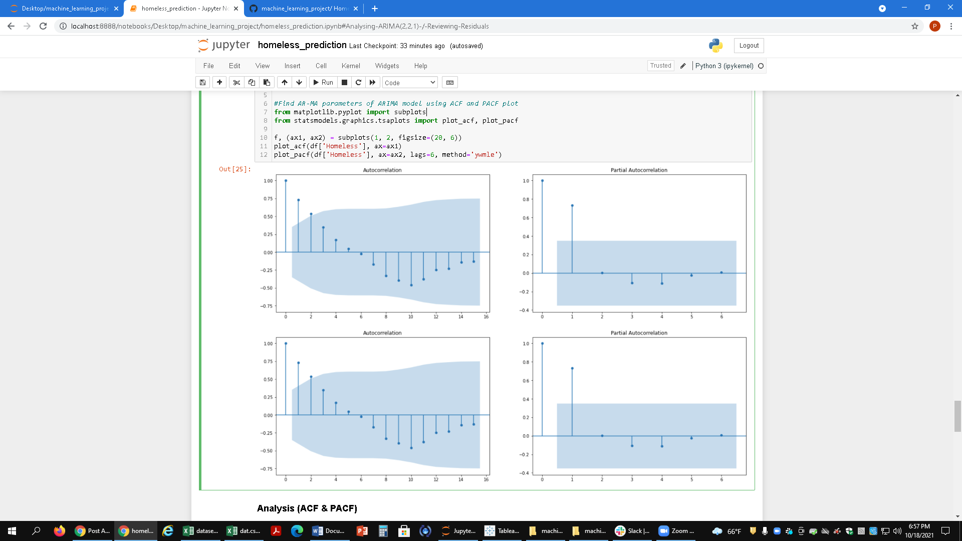This screenshot has height=541, width=962.
Task: Interrupt the kernel with the stop icon
Action: pyautogui.click(x=344, y=82)
